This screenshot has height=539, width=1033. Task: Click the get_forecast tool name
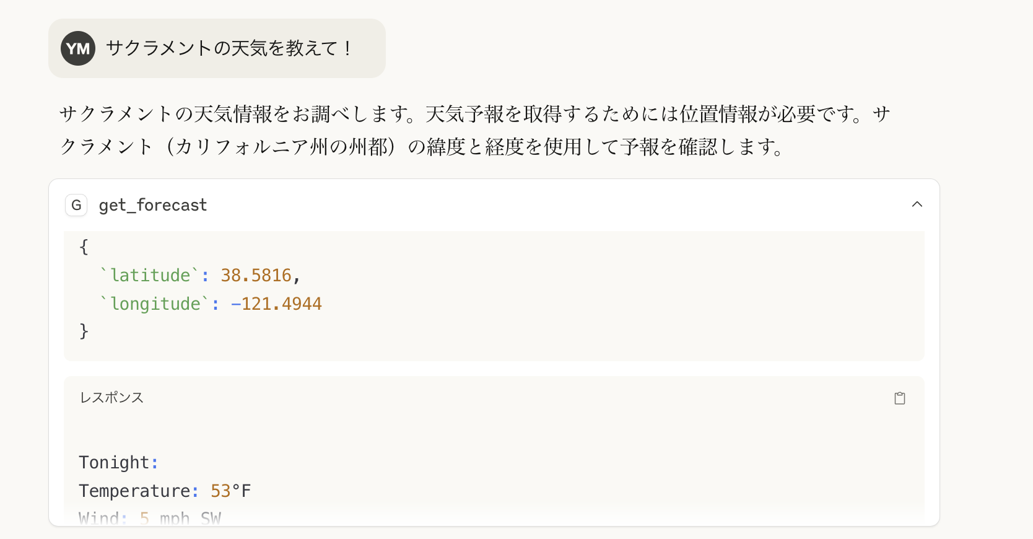(153, 205)
